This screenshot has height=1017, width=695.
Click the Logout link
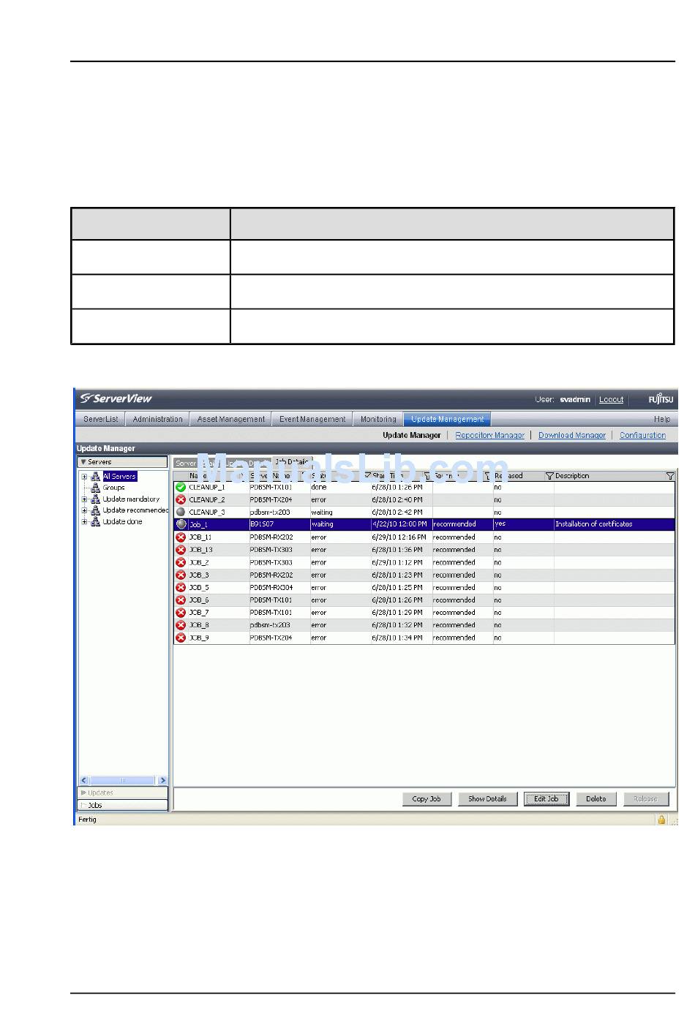pyautogui.click(x=611, y=399)
